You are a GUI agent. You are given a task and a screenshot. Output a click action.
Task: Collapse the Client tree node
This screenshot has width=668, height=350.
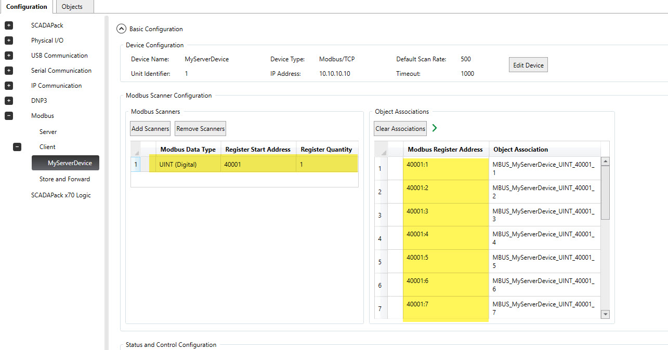pyautogui.click(x=17, y=147)
